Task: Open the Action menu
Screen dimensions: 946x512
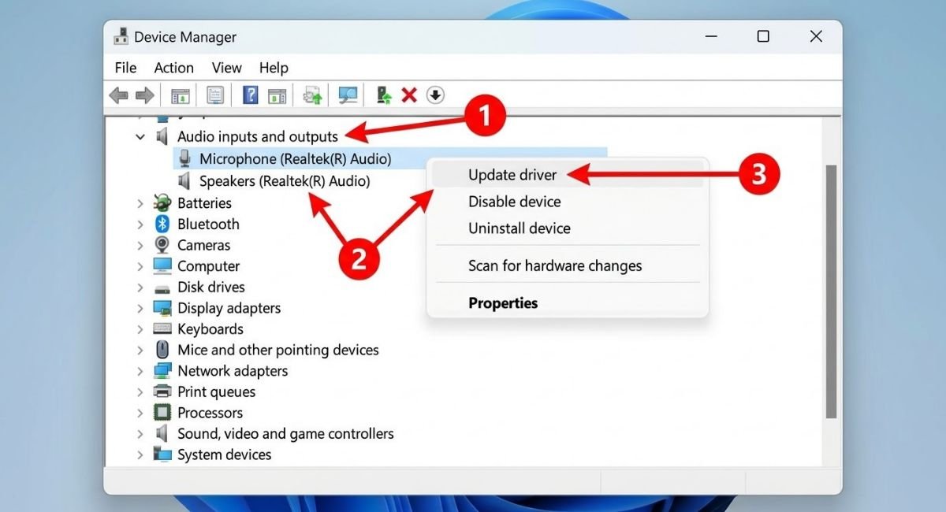Action: tap(173, 68)
